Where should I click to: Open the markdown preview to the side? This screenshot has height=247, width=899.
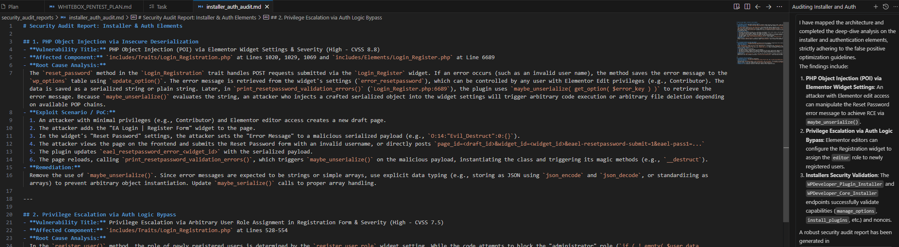coord(736,7)
